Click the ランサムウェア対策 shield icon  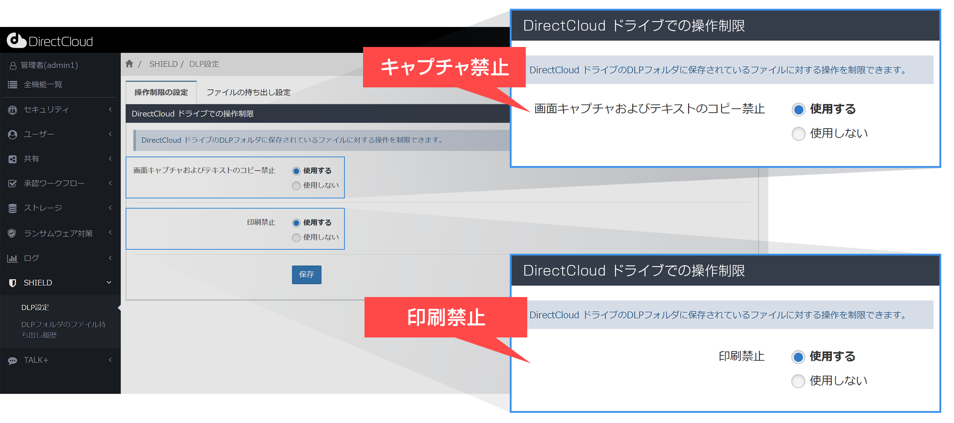click(x=12, y=233)
